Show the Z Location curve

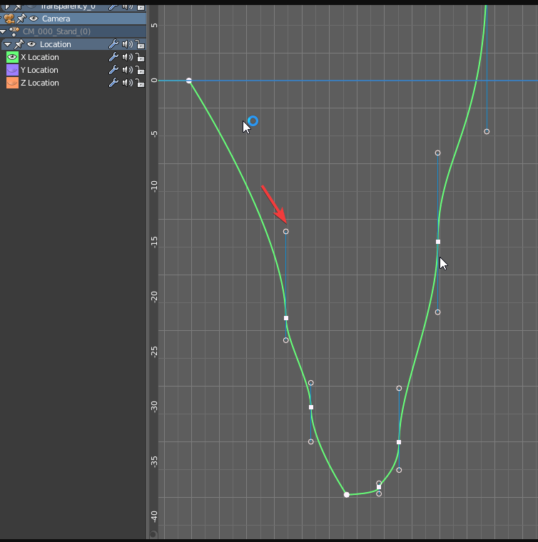[x=12, y=83]
